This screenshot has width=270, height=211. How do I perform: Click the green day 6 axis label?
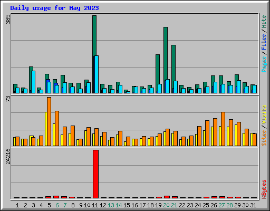point(57,205)
